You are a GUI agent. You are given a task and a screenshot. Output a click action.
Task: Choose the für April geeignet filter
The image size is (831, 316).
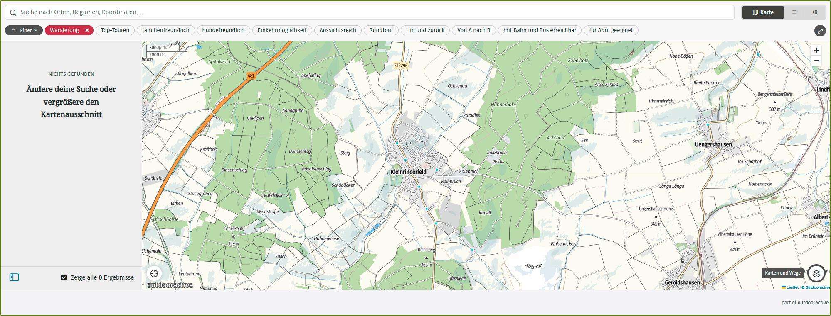coord(611,30)
